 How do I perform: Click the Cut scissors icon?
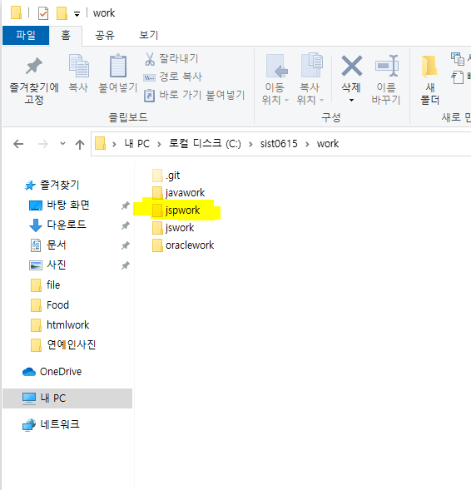pos(150,59)
